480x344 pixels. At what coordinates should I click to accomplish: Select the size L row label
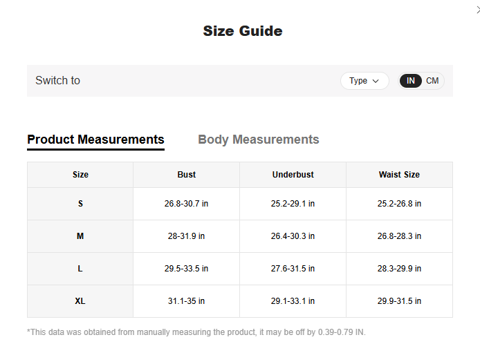pyautogui.click(x=80, y=269)
